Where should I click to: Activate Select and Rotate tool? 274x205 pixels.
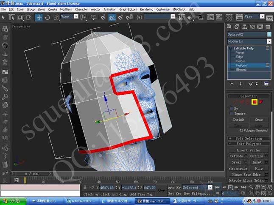point(48,17)
